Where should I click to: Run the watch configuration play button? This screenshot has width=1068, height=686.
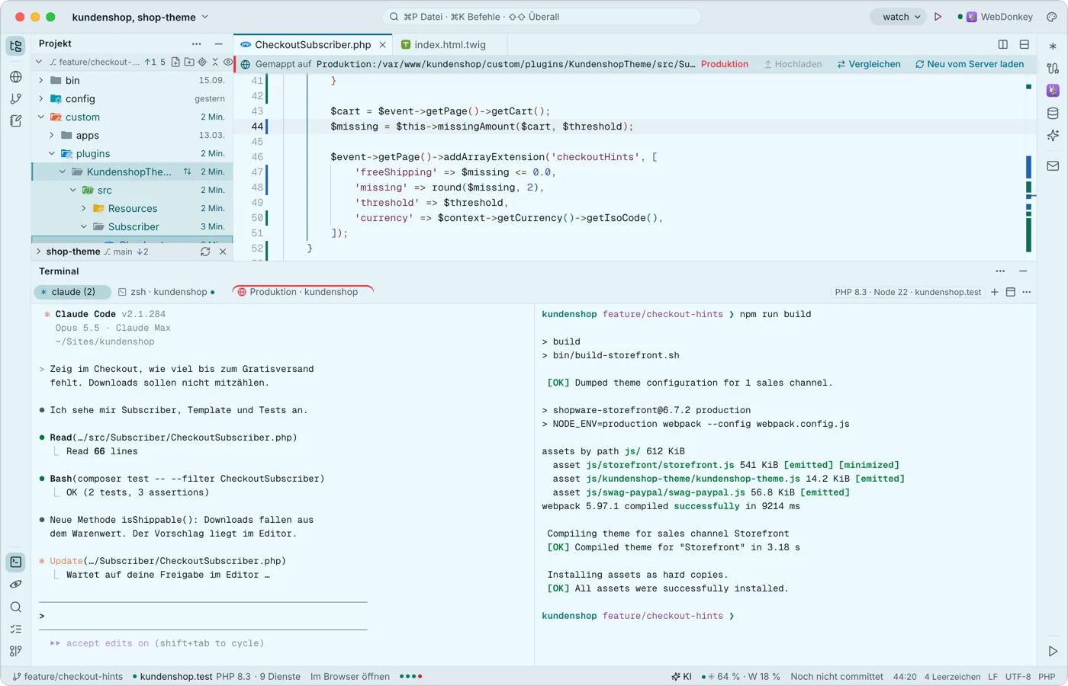tap(938, 17)
